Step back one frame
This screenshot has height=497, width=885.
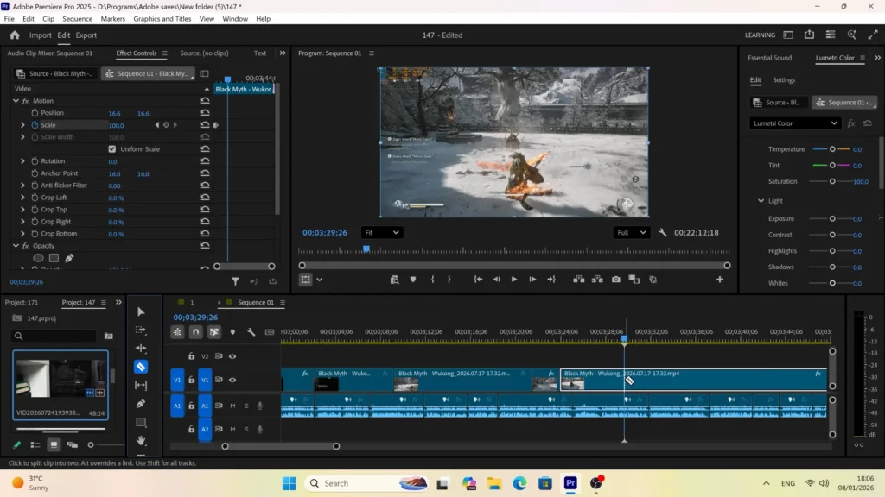tap(497, 280)
